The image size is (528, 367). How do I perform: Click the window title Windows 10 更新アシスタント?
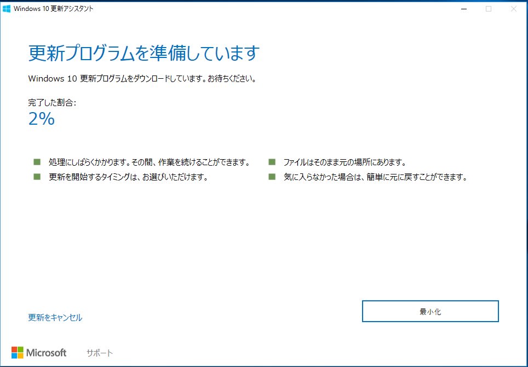pyautogui.click(x=54, y=9)
